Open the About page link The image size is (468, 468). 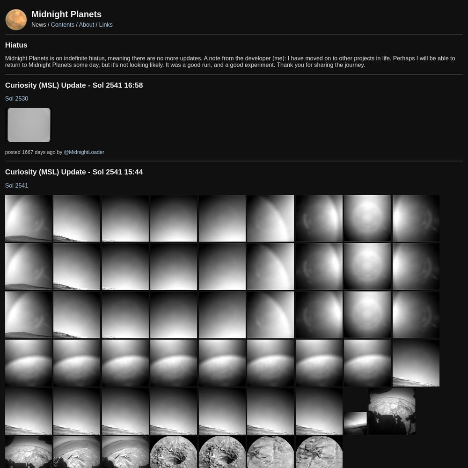click(x=87, y=25)
